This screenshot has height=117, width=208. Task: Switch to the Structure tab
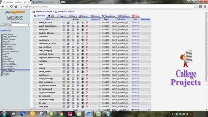40,16
